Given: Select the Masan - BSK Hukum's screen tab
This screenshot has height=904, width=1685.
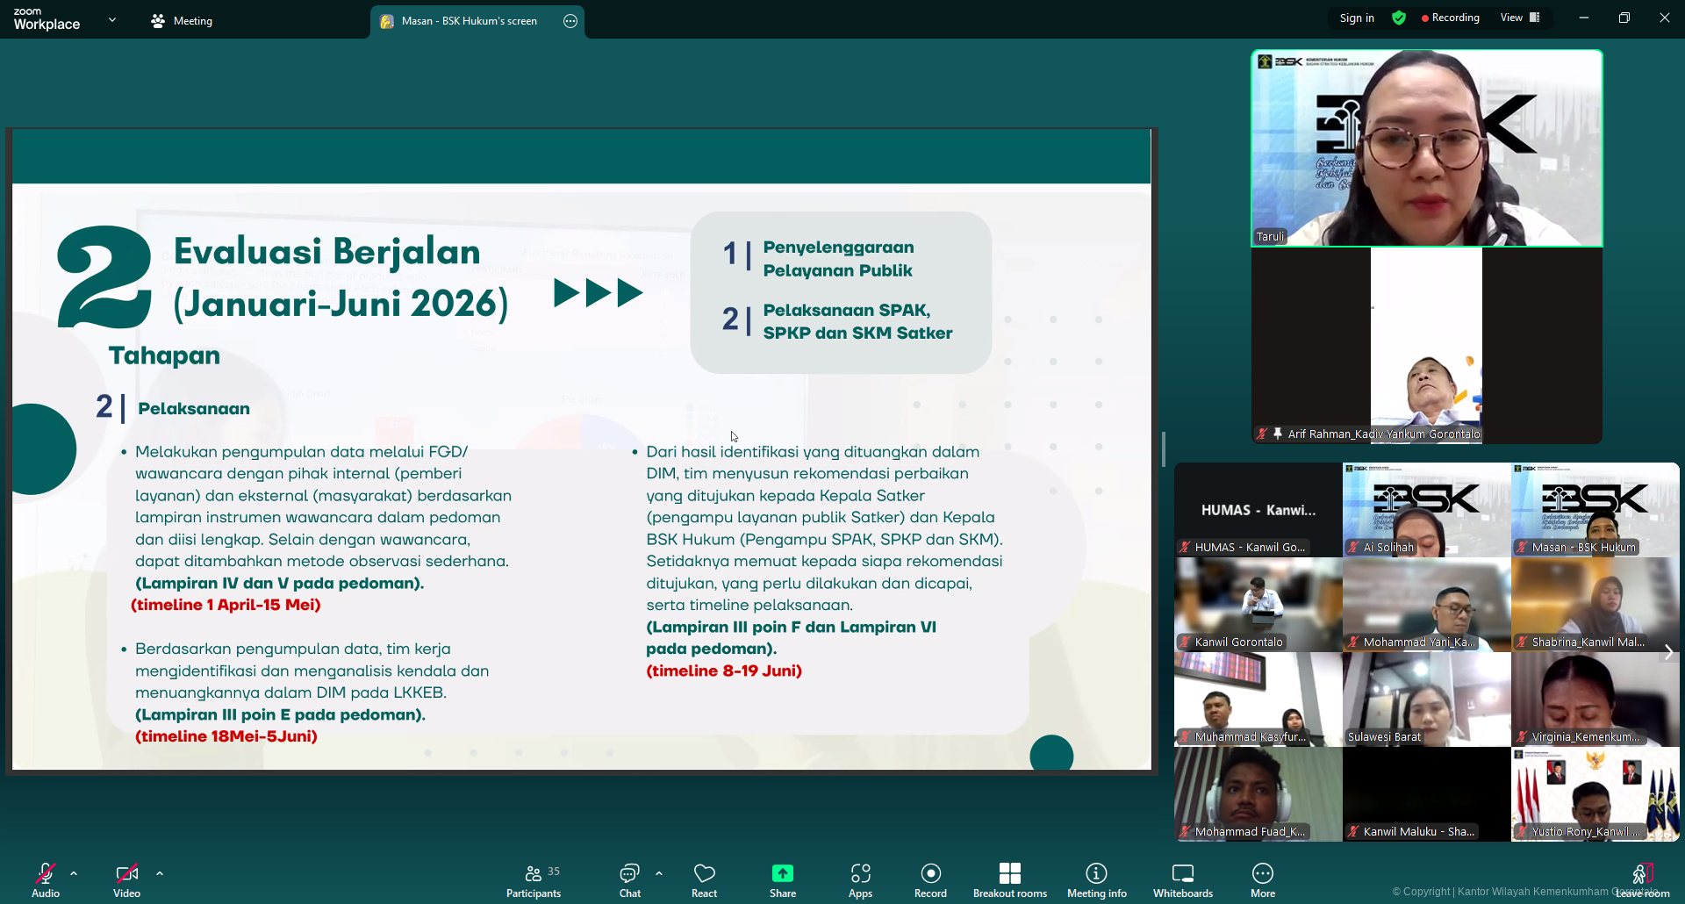Looking at the screenshot, I should pyautogui.click(x=469, y=21).
